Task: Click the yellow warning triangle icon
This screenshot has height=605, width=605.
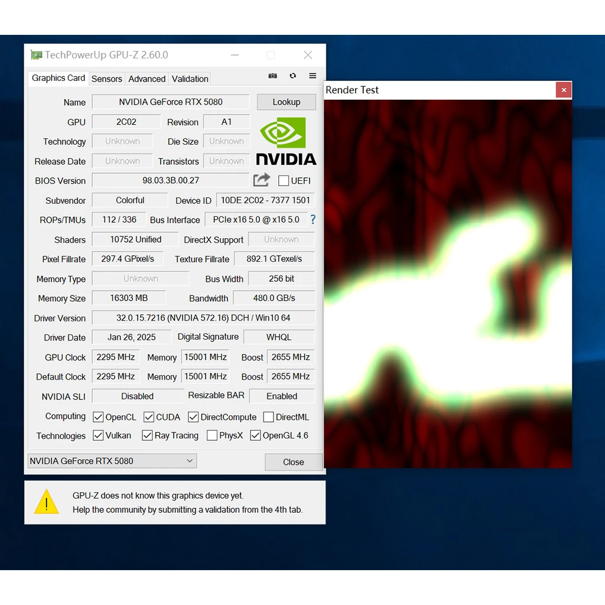Action: 46,502
